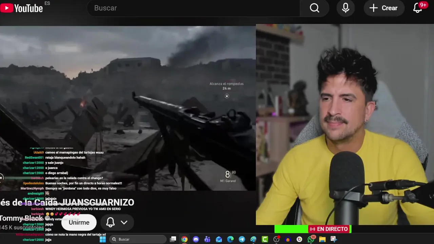Click chat username Spoileoteloleo
The width and height of the screenshot is (434, 244).
[x=34, y=183]
